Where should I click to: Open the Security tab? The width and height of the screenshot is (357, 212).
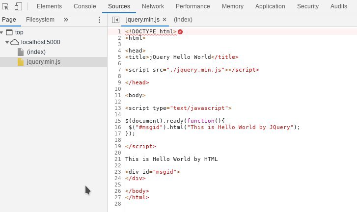(x=307, y=6)
